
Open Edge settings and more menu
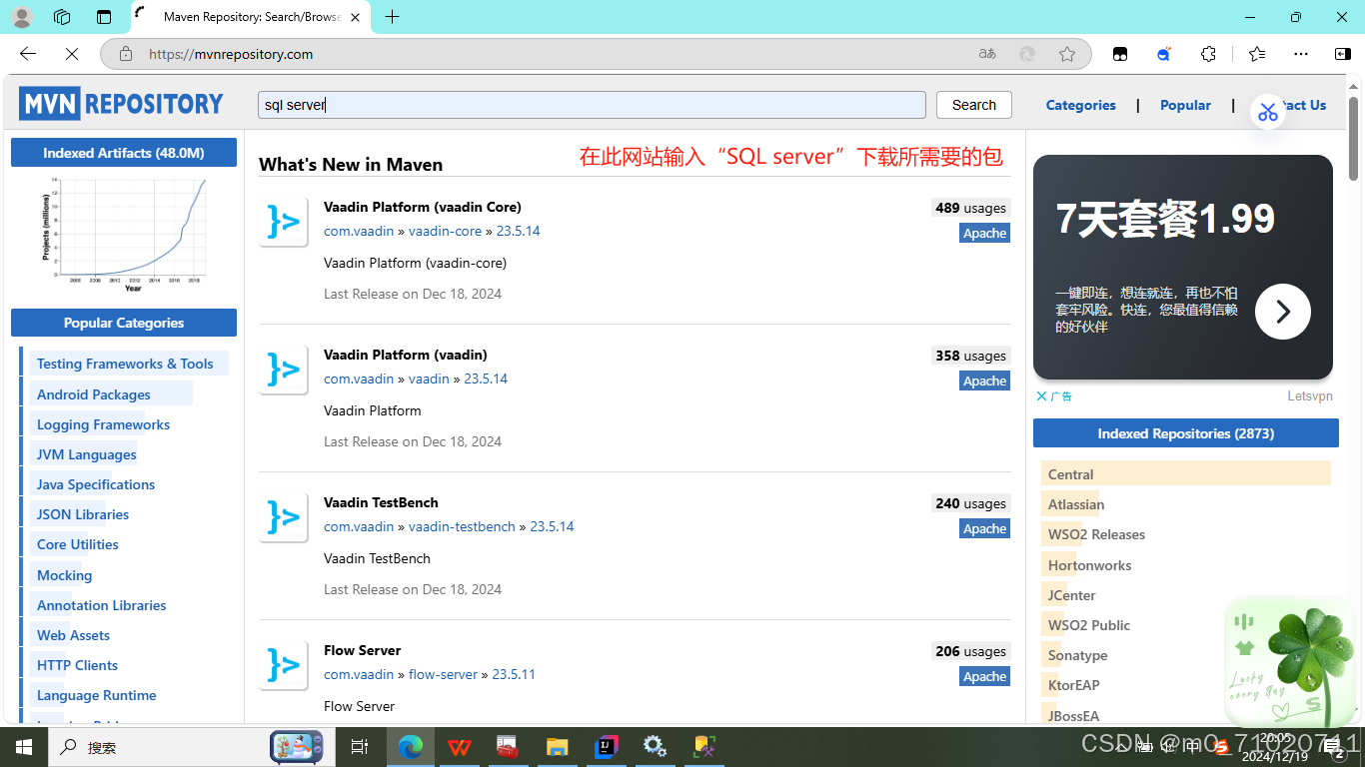(x=1300, y=54)
